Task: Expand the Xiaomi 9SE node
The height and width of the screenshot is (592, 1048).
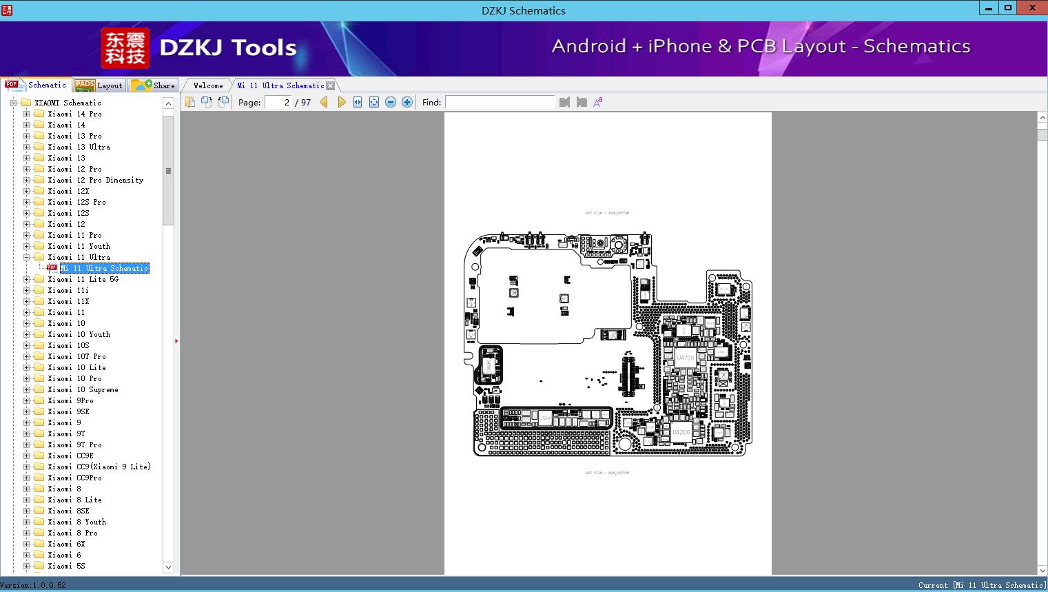Action: coord(26,411)
